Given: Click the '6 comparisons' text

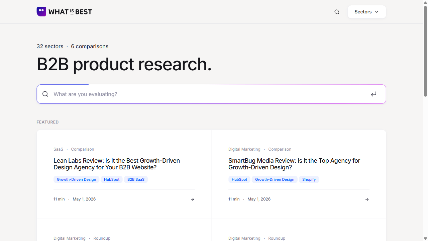Looking at the screenshot, I should click(90, 46).
